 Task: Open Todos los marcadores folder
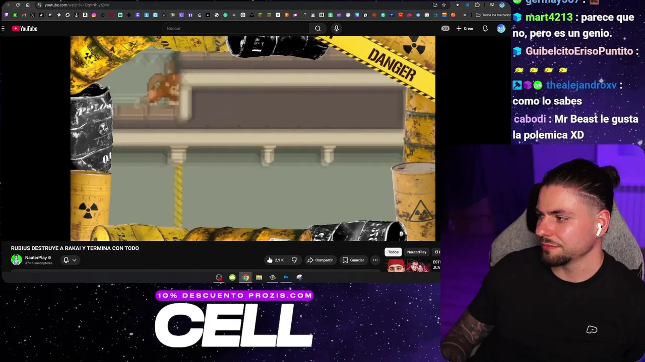(493, 15)
